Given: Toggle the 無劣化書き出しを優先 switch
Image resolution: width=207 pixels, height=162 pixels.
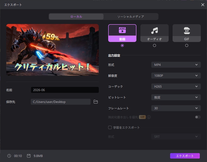Looking at the screenshot, I should (198, 117).
